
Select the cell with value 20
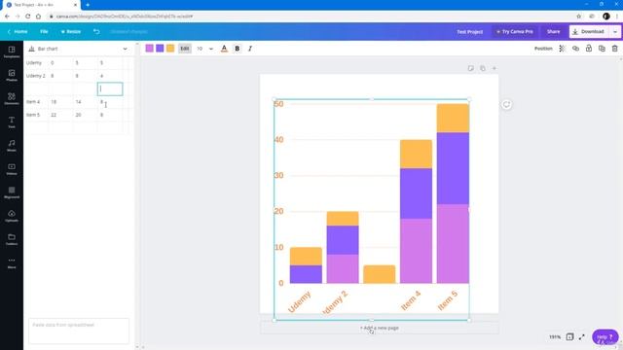(x=85, y=115)
